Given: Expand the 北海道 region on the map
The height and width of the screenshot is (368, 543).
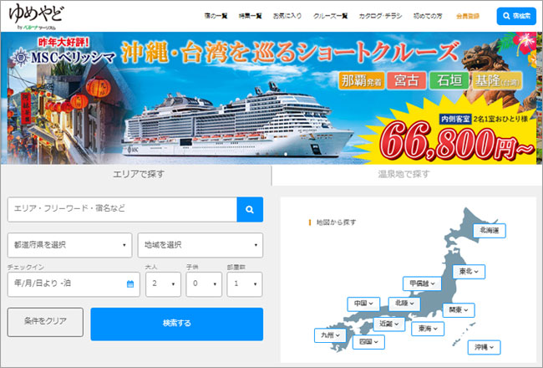Looking at the screenshot, I should pyautogui.click(x=490, y=231).
